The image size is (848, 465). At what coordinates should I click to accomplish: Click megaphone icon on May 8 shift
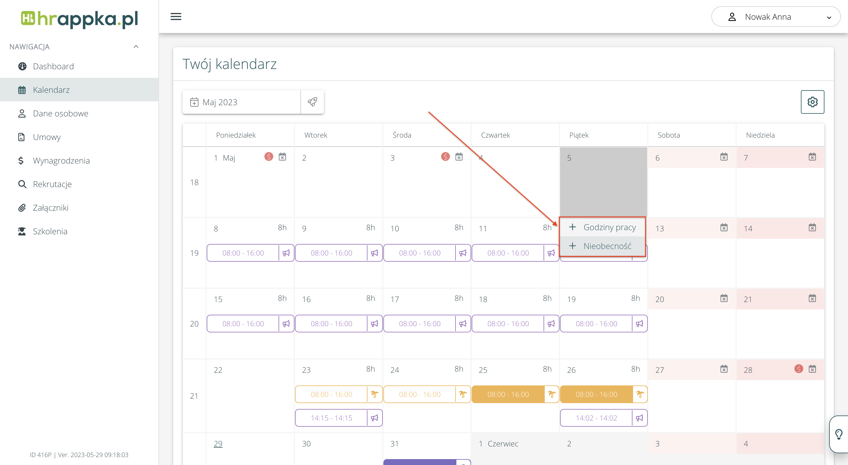tap(286, 253)
